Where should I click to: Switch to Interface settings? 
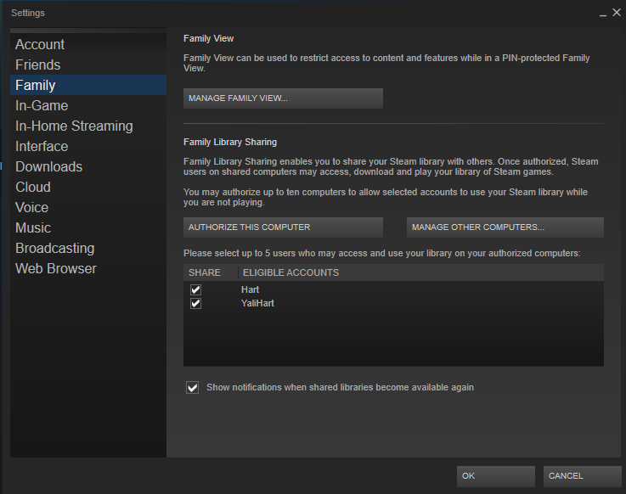pos(88,146)
